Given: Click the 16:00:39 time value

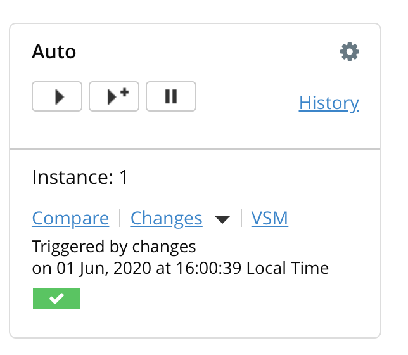Looking at the screenshot, I should (208, 268).
